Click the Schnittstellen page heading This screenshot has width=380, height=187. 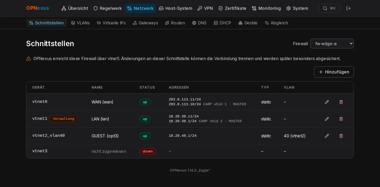pyautogui.click(x=50, y=44)
